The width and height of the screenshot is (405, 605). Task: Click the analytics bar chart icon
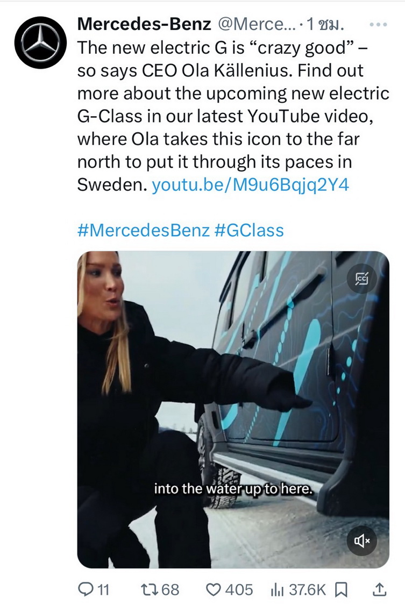coord(277,589)
